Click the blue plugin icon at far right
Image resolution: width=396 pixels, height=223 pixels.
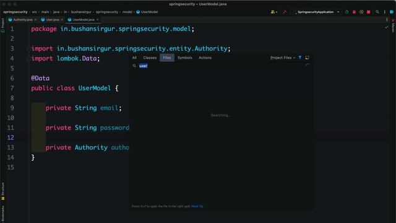point(392,12)
